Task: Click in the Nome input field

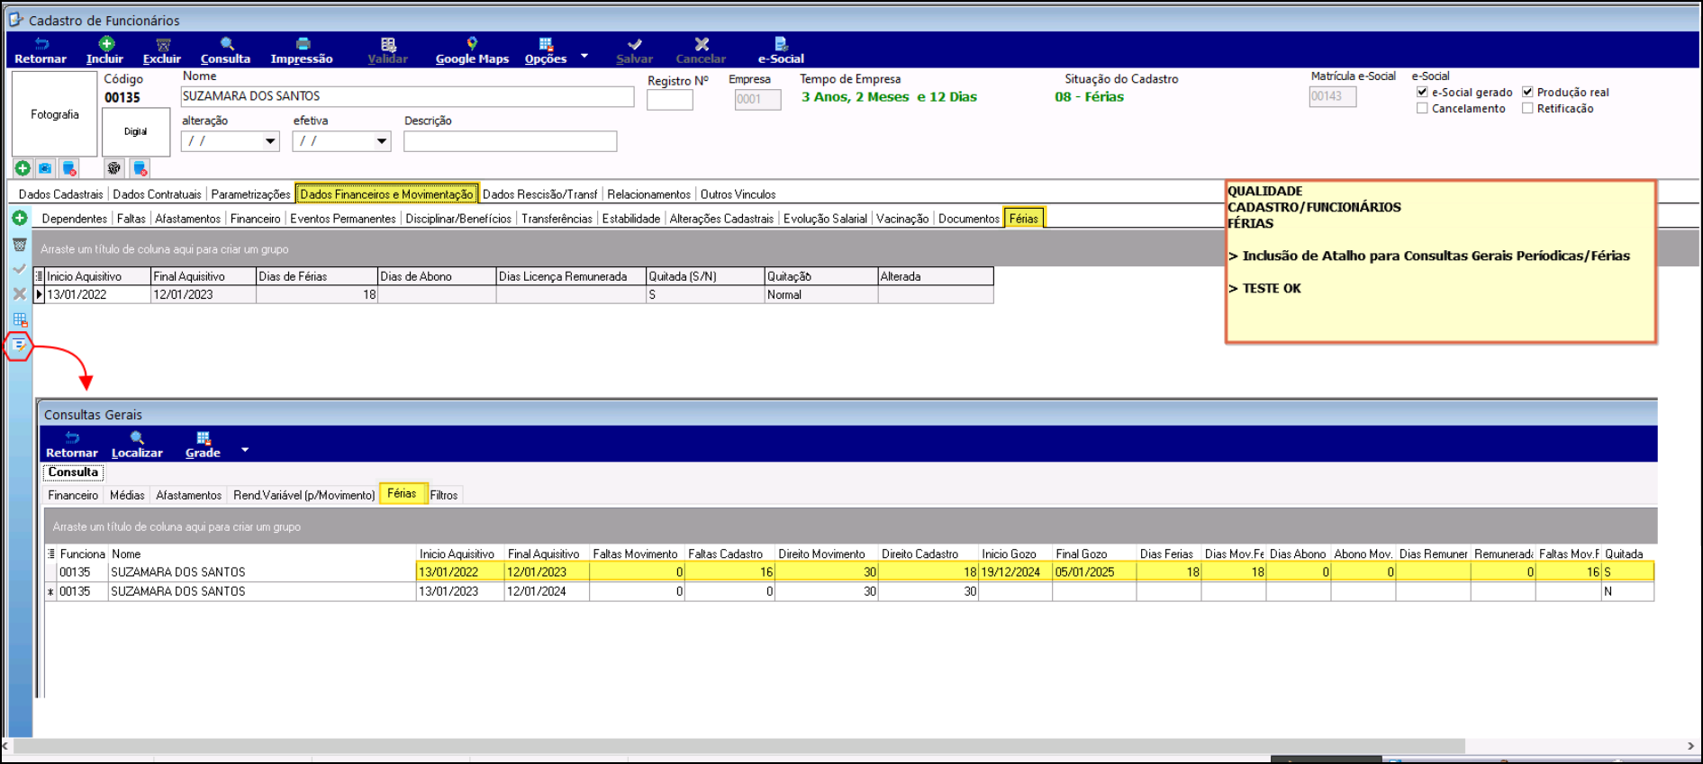Action: (x=407, y=96)
